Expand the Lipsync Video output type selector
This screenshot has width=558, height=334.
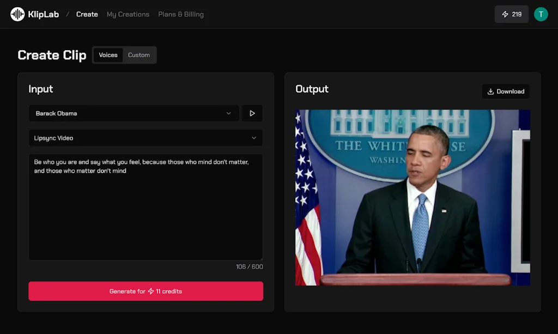pyautogui.click(x=145, y=138)
